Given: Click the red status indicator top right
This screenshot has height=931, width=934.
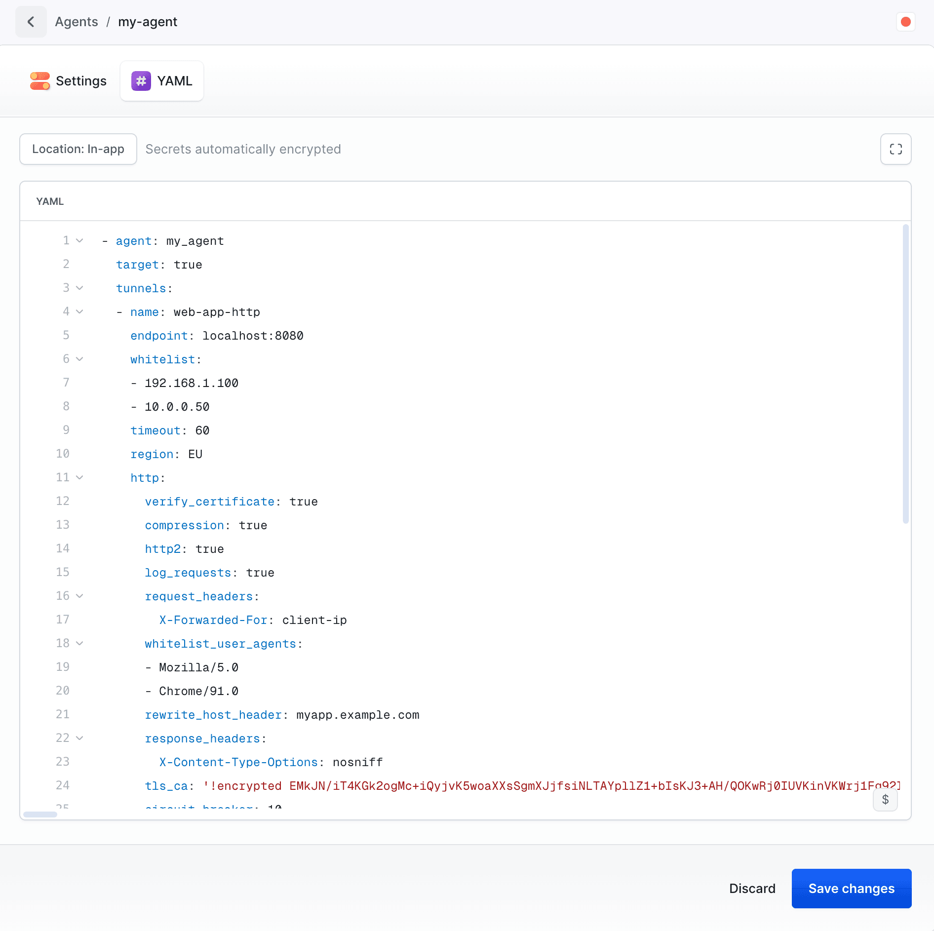Looking at the screenshot, I should pyautogui.click(x=906, y=22).
